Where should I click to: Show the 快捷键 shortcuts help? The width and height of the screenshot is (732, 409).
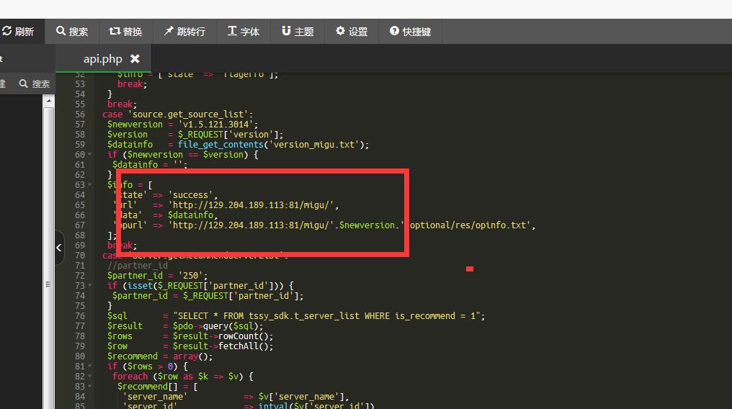pos(409,32)
